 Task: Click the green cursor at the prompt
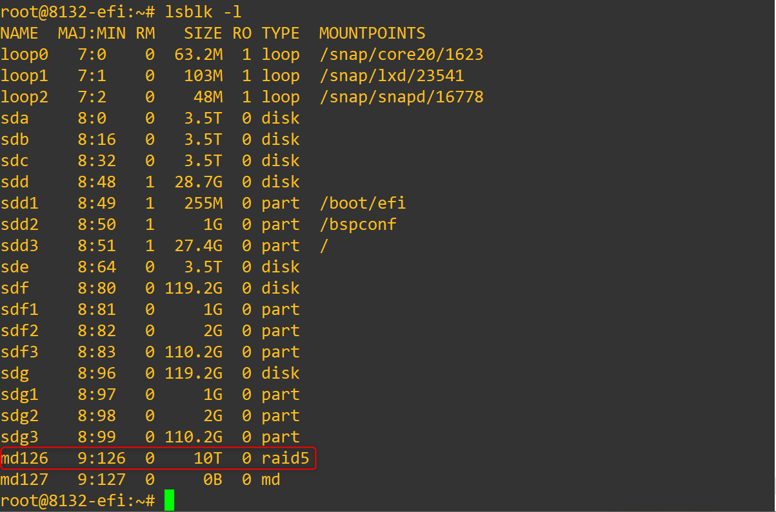coord(169,500)
